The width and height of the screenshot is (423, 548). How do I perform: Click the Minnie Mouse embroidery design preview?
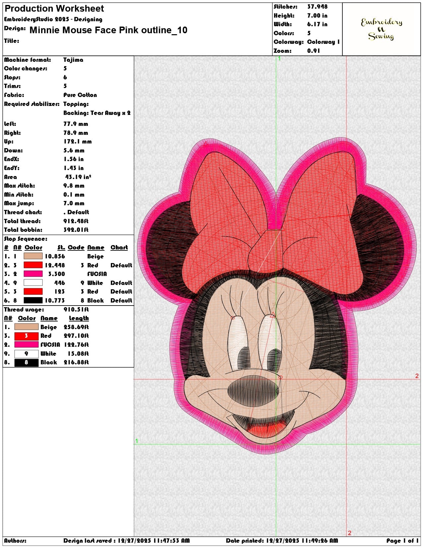coord(277,296)
